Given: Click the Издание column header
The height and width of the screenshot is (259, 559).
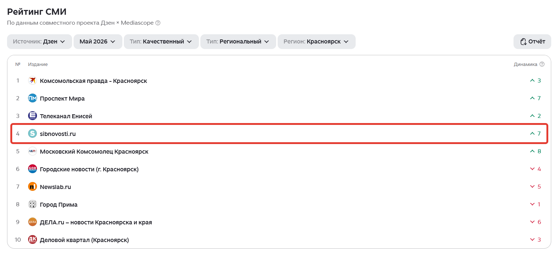Looking at the screenshot, I should 38,64.
